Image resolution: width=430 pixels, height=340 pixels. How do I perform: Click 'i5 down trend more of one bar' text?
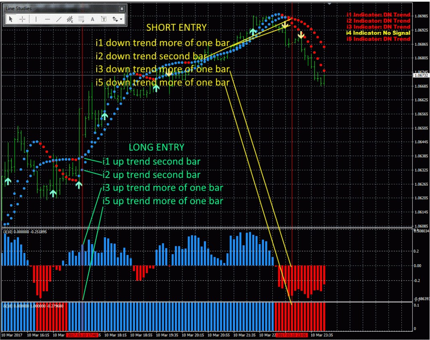[x=163, y=82]
